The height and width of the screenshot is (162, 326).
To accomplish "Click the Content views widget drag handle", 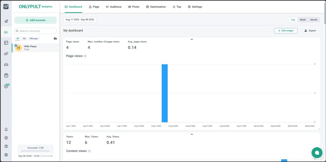I will [x=192, y=134].
